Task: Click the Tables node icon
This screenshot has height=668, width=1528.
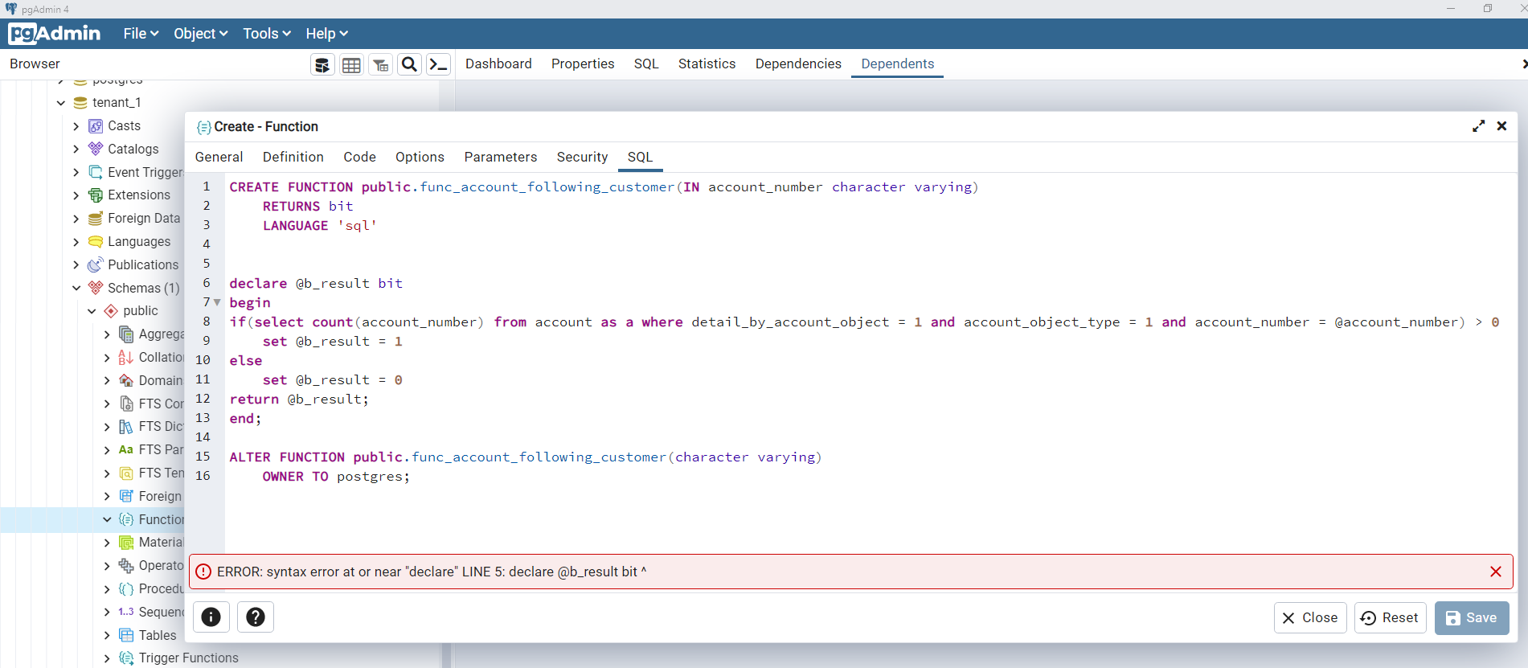Action: (x=126, y=635)
